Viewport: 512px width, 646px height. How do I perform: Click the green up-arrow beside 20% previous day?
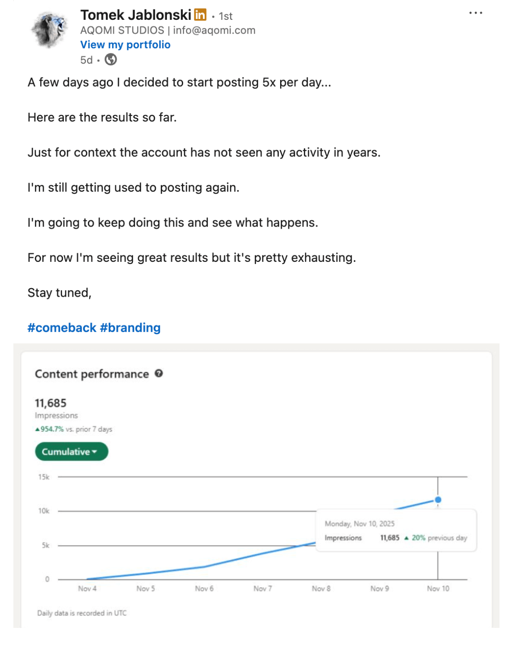click(406, 538)
